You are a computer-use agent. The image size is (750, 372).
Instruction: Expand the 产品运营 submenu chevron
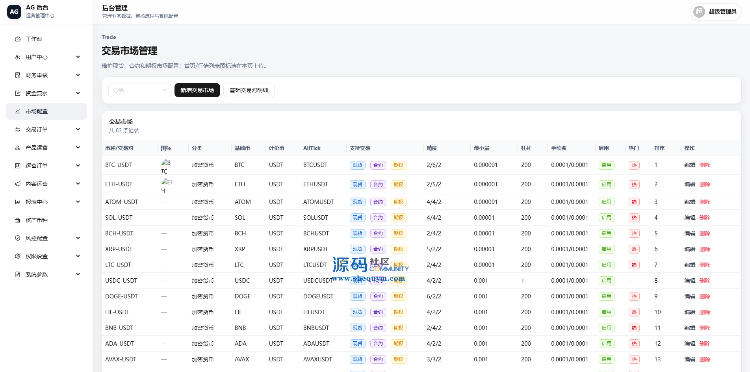(78, 148)
